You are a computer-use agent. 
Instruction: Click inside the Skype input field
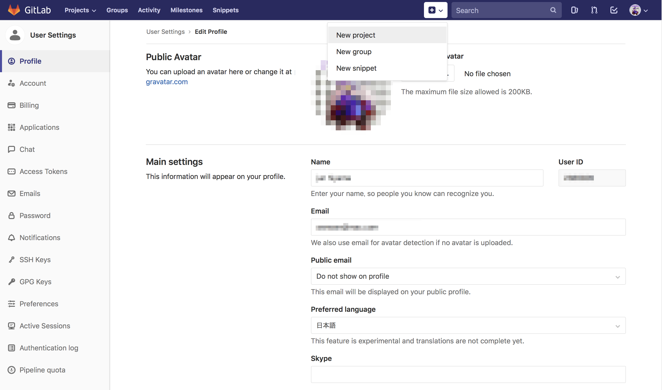tap(468, 374)
